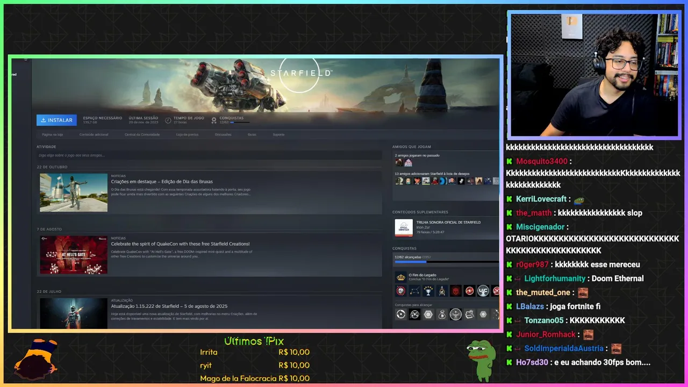Click the 'Amigos que jogam' heading

[x=412, y=147]
